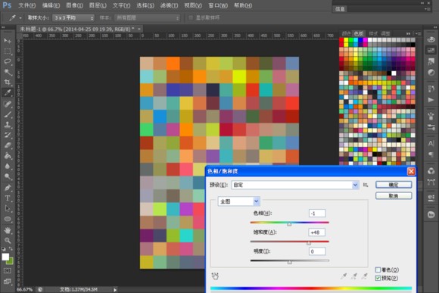Viewport: 439px width, 293px height.
Task: Select the Ellipse shape tool
Action: [8, 219]
